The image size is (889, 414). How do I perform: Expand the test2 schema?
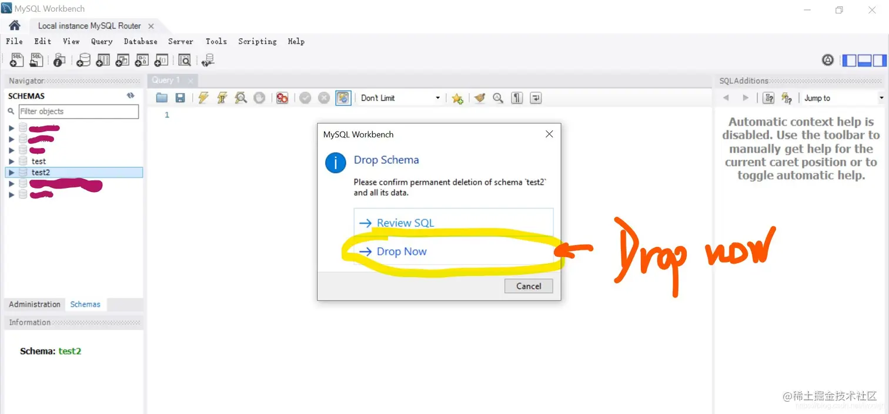point(11,173)
